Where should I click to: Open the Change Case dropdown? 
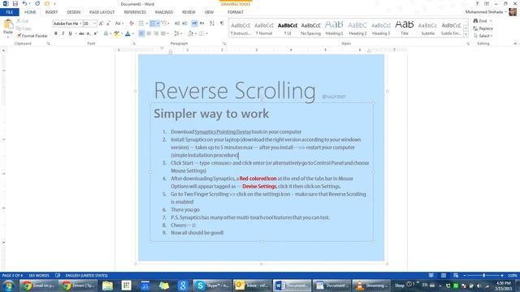pyautogui.click(x=119, y=24)
